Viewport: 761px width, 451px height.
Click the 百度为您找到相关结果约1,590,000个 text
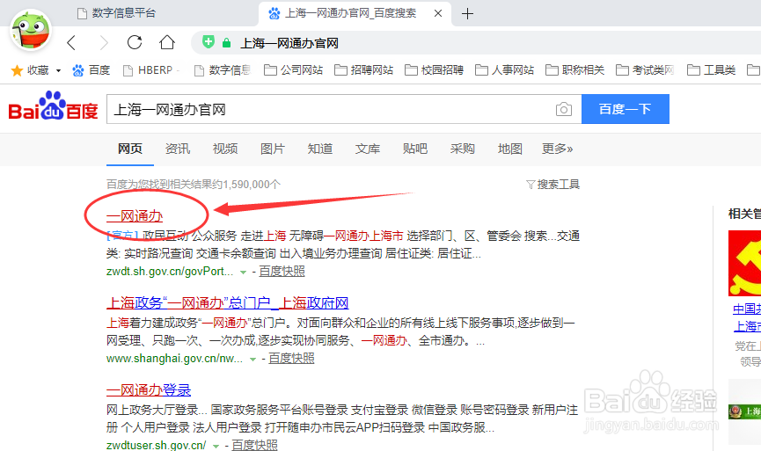(x=194, y=185)
